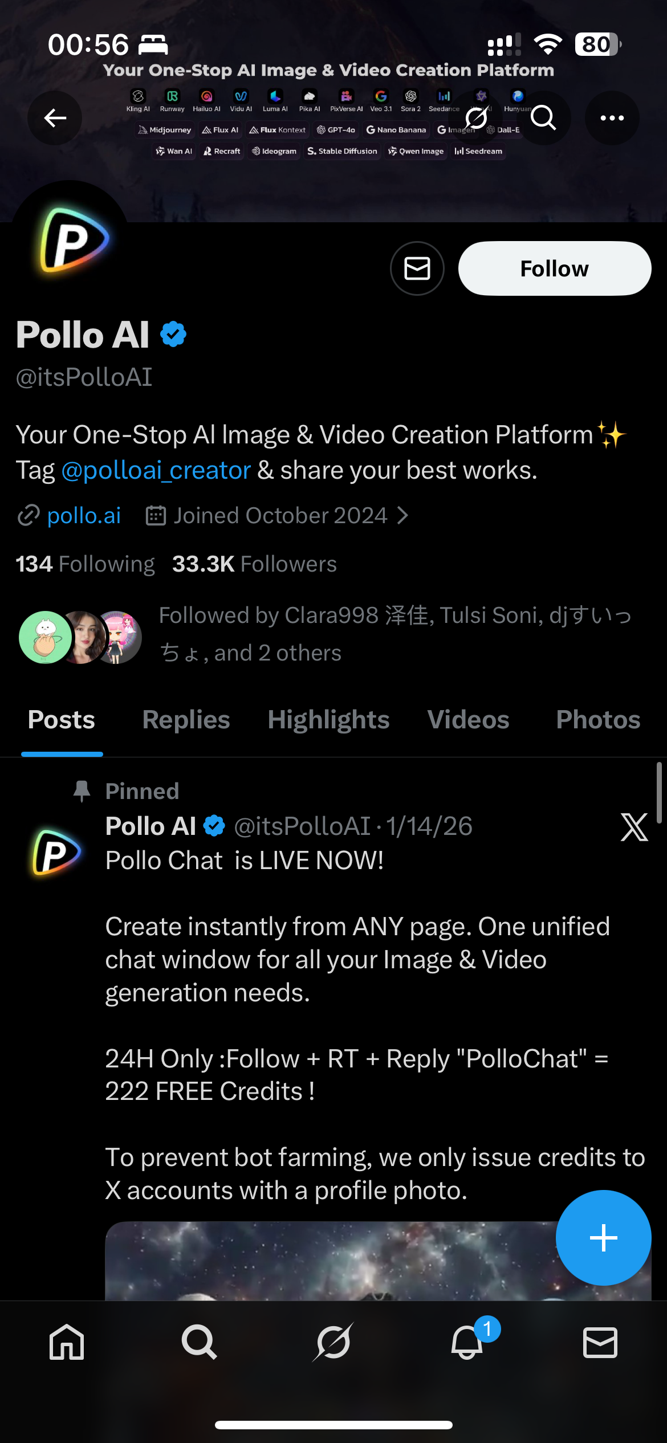667x1443 pixels.
Task: Tap the envelope message button beside Follow
Action: (x=417, y=268)
